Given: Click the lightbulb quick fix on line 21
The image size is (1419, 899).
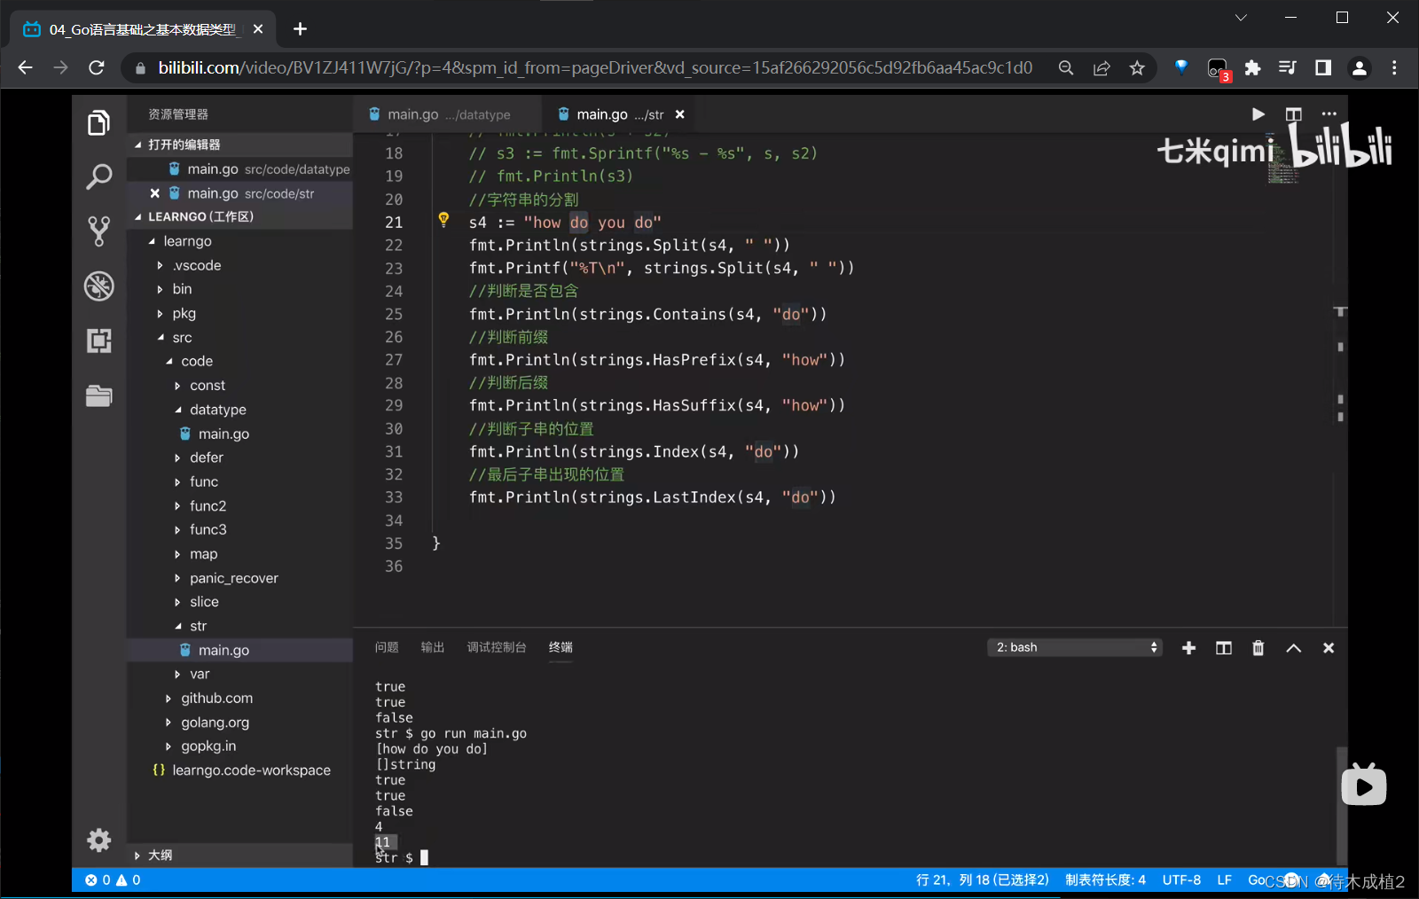Looking at the screenshot, I should (x=443, y=220).
